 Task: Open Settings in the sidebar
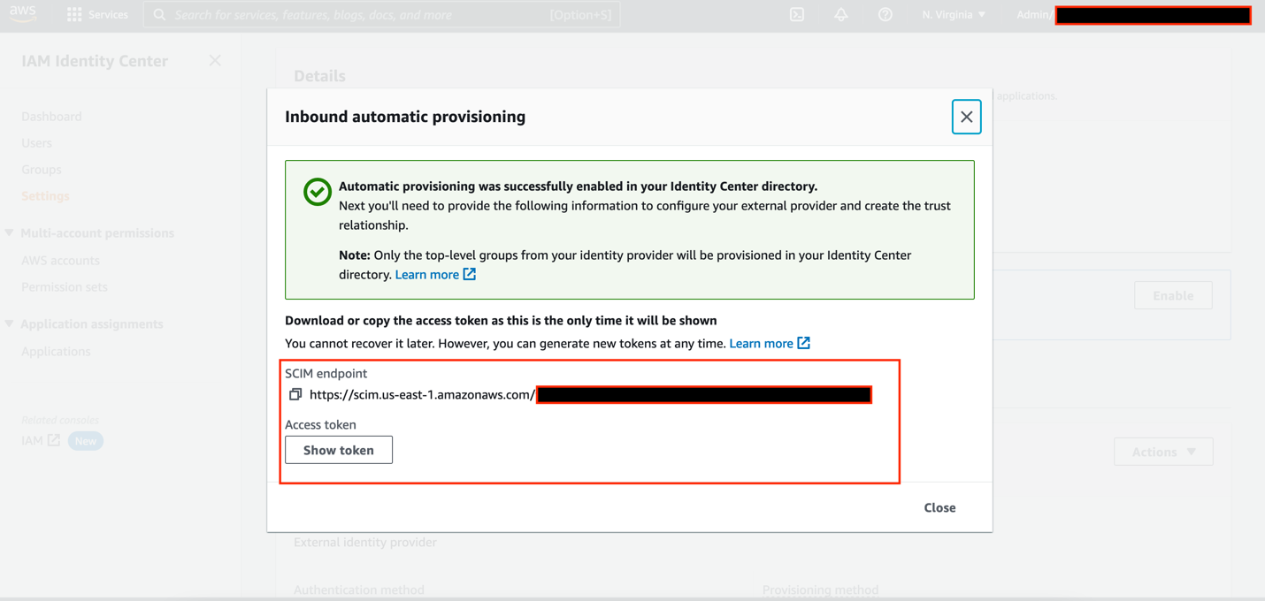point(45,196)
